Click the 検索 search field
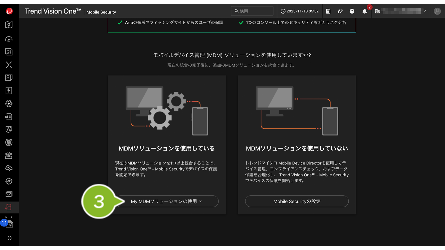 (253, 11)
